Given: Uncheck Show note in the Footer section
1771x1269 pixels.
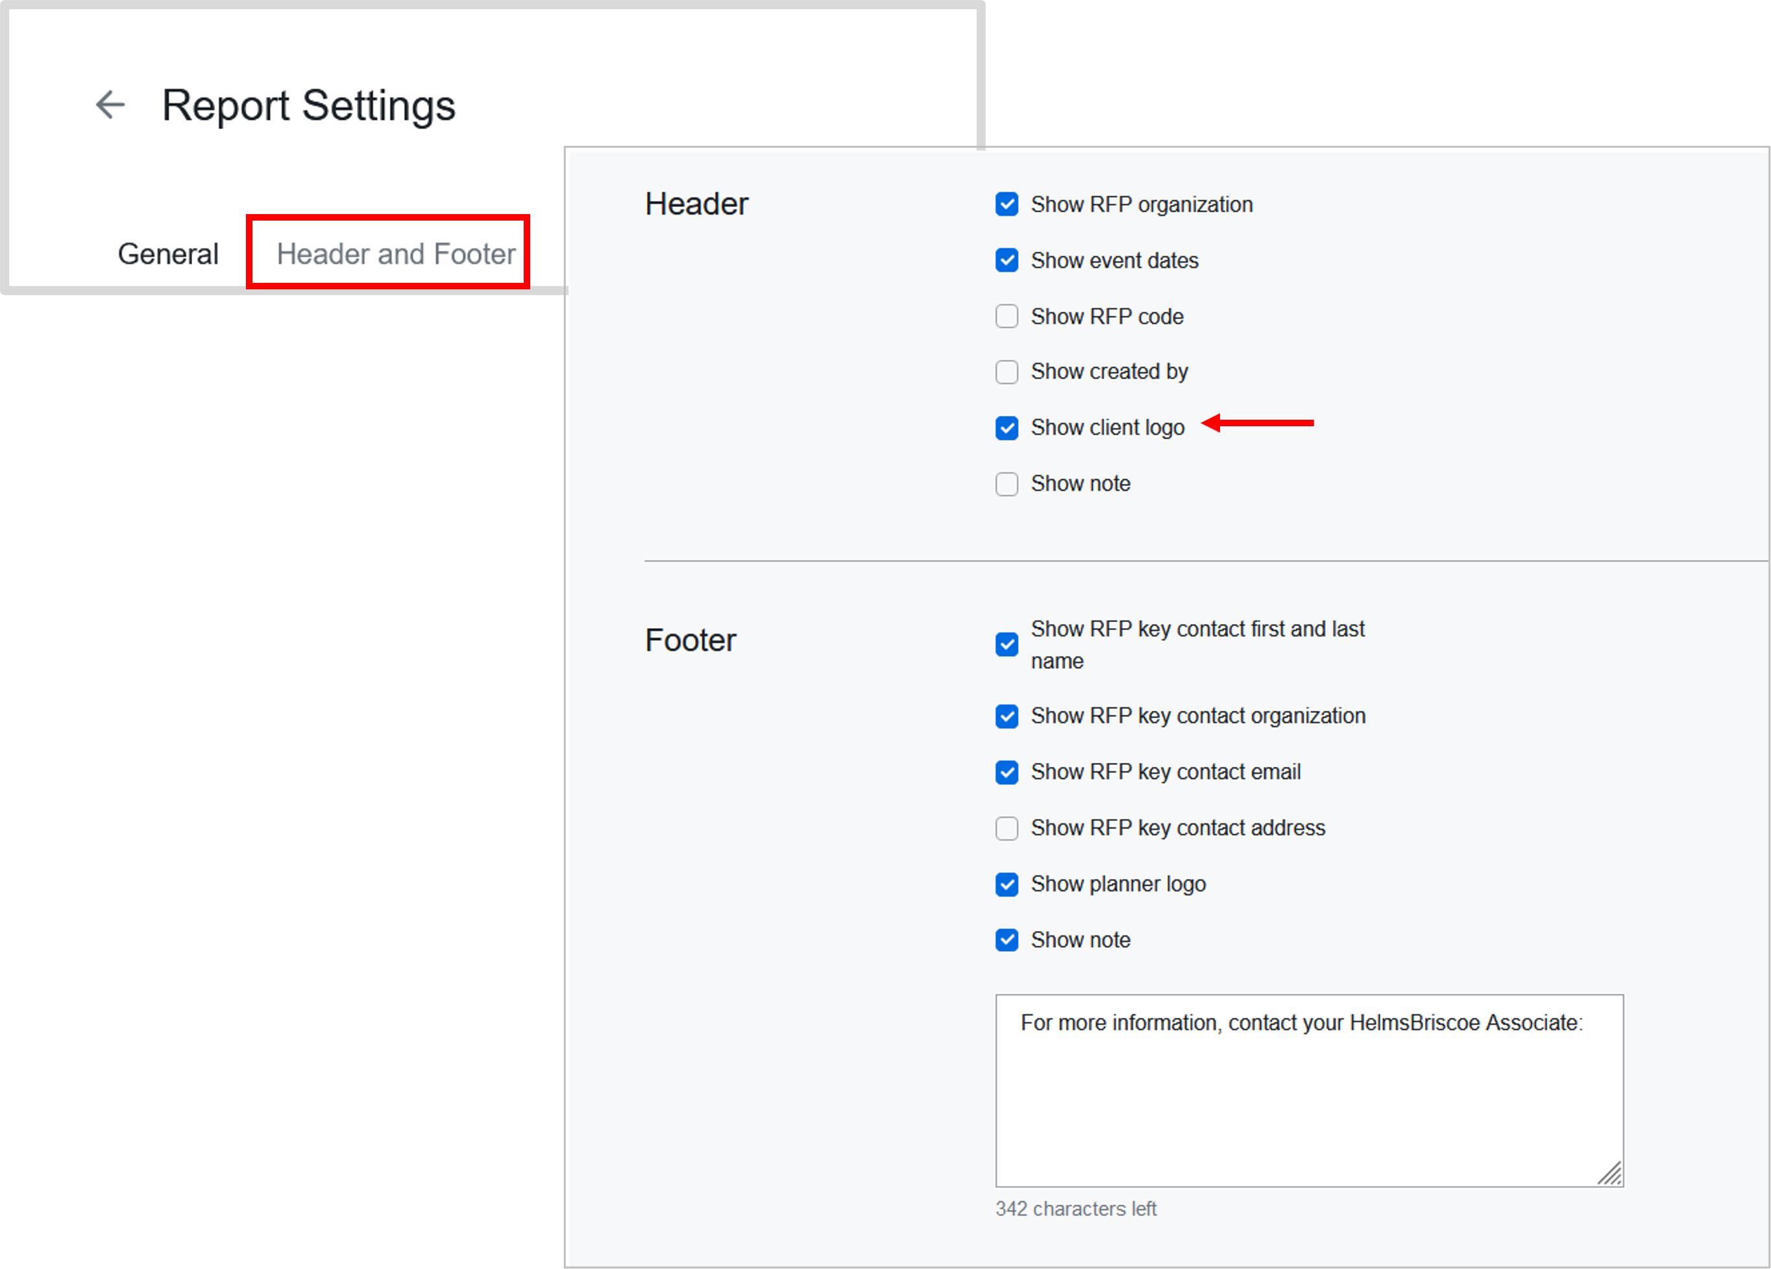Looking at the screenshot, I should [x=1007, y=941].
